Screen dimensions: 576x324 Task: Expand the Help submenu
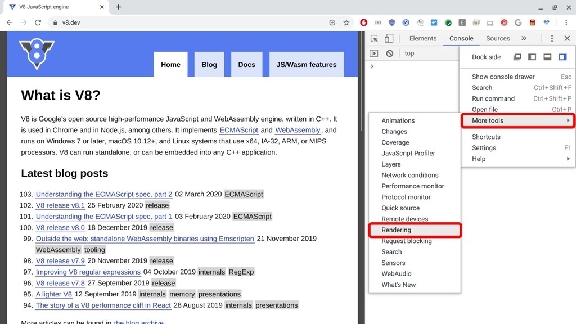tap(518, 159)
